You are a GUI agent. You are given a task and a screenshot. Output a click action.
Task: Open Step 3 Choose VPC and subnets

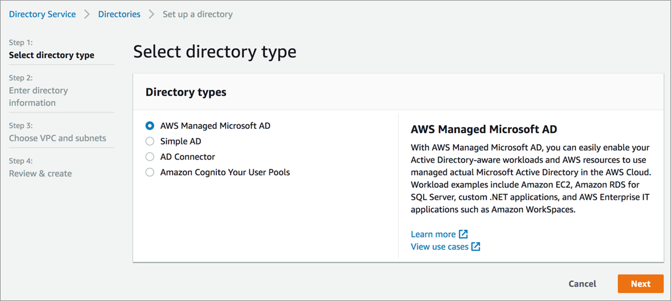[x=57, y=138]
